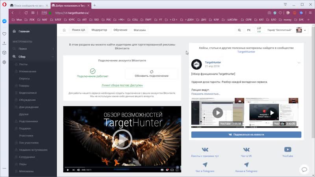The height and width of the screenshot is (177, 315).
Task: Open Видеозаписи in sidebar
Action: point(28,93)
